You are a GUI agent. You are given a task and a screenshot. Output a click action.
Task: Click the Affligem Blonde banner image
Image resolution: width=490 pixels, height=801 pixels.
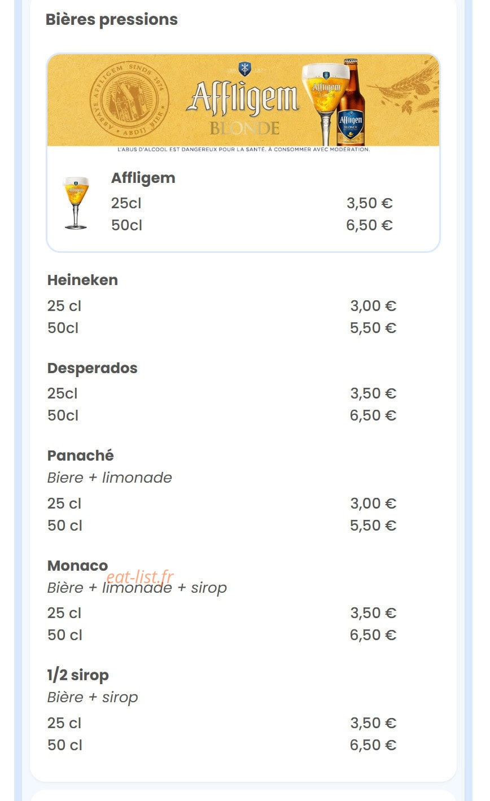243,103
